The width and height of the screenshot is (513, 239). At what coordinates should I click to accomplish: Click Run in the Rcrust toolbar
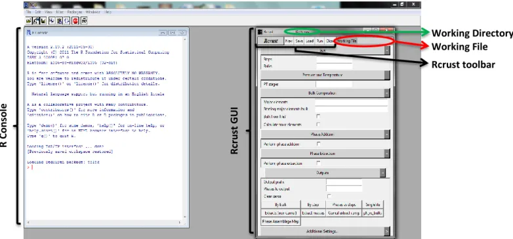[x=319, y=41]
